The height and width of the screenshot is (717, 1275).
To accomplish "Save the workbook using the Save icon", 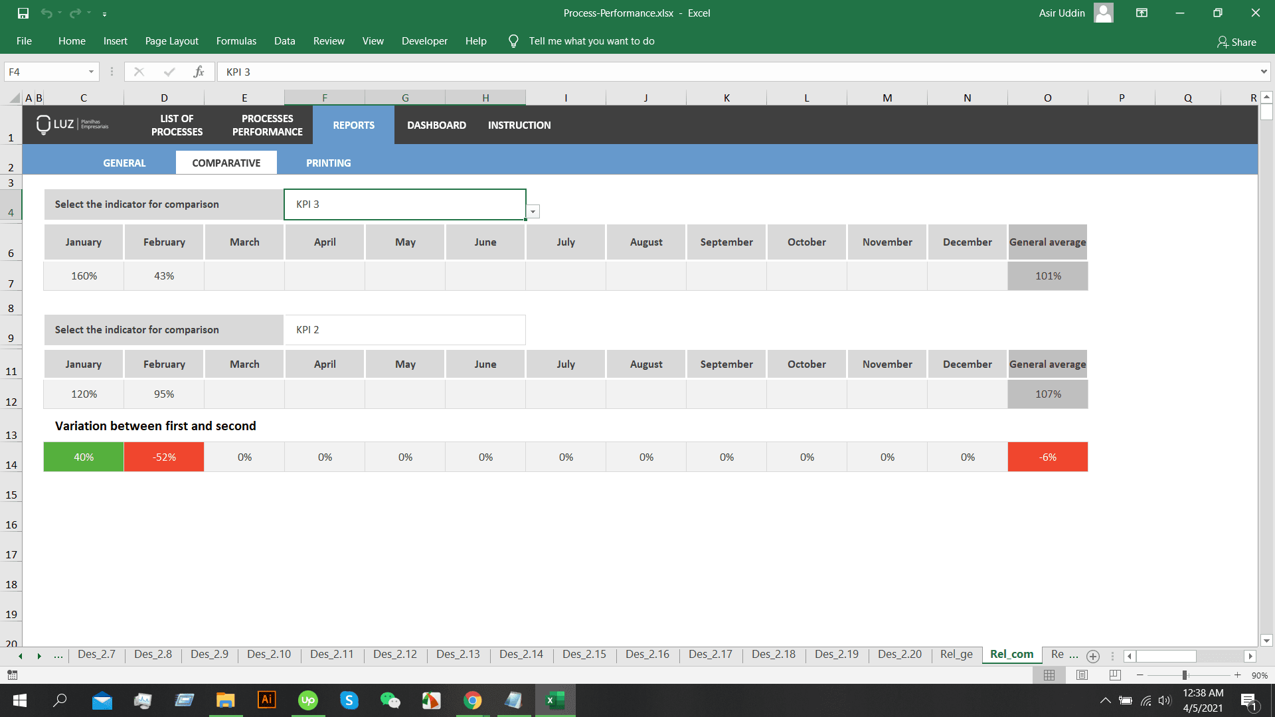I will tap(23, 13).
